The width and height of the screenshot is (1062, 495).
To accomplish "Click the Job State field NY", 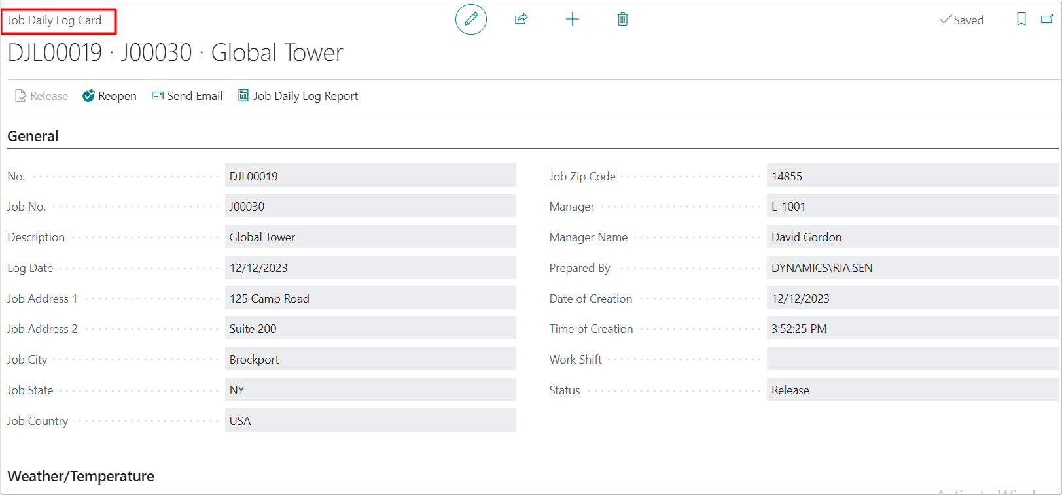I will 370,390.
